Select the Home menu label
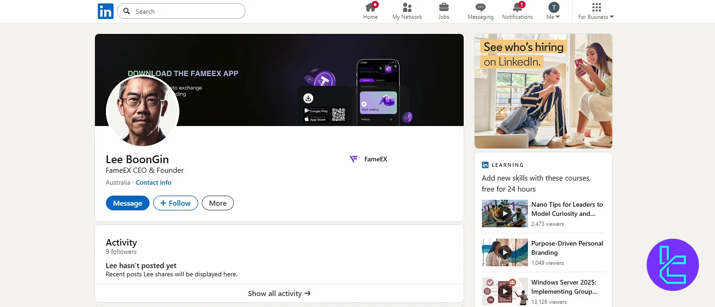Viewport: 715px width, 307px height. point(371,17)
